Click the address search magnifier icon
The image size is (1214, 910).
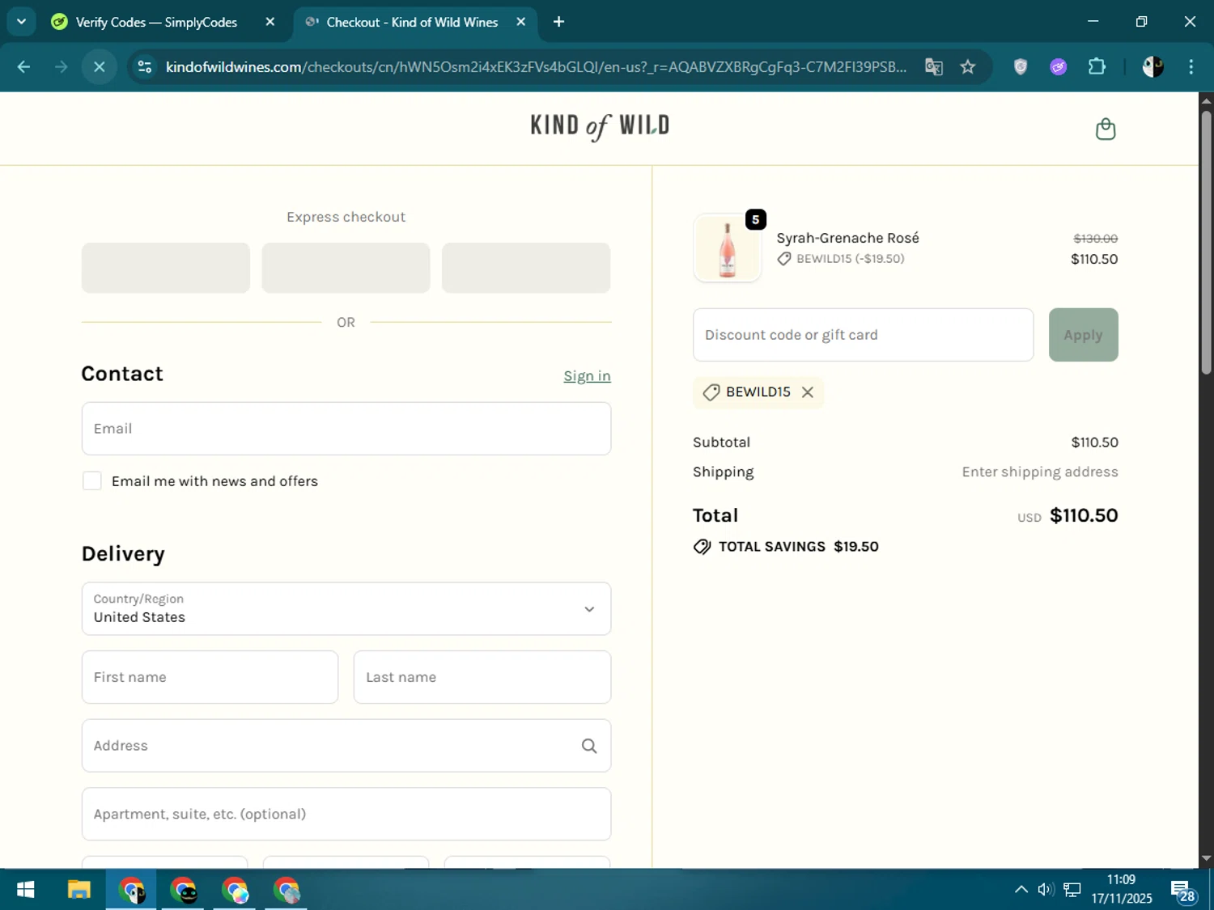click(x=589, y=746)
